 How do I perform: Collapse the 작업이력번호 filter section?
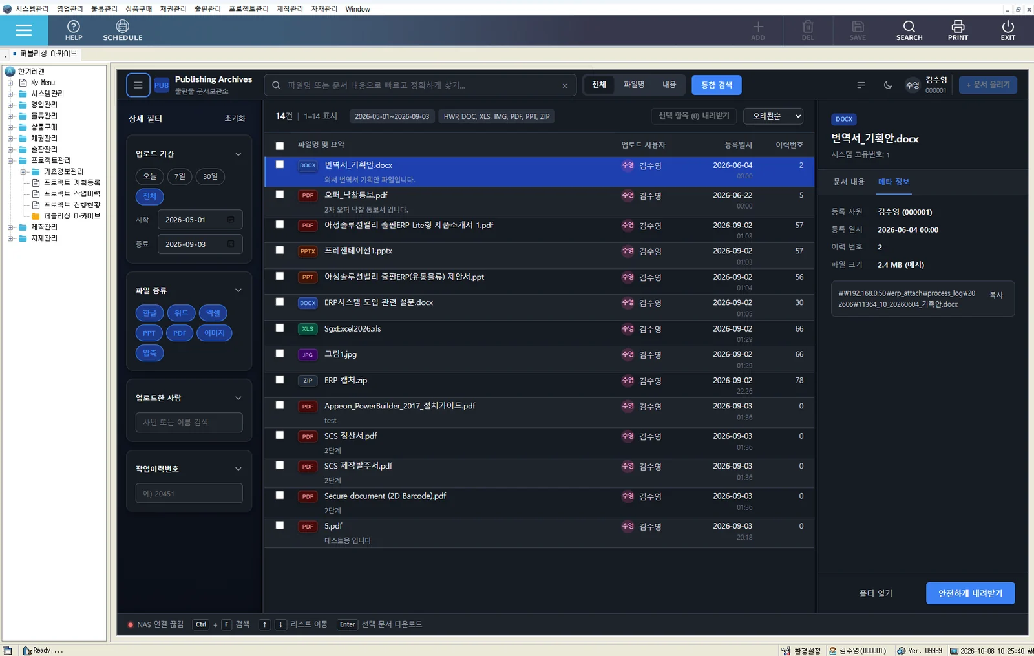tap(238, 469)
